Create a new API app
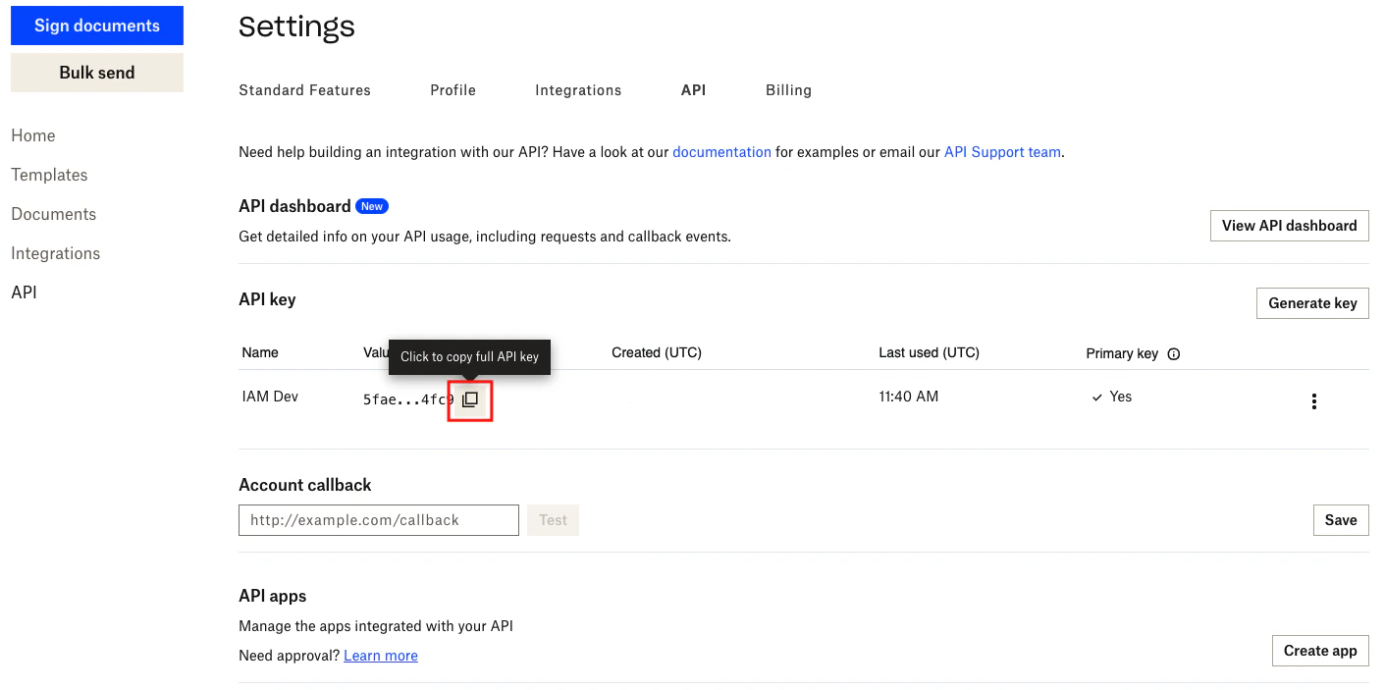The height and width of the screenshot is (690, 1385). click(x=1320, y=650)
